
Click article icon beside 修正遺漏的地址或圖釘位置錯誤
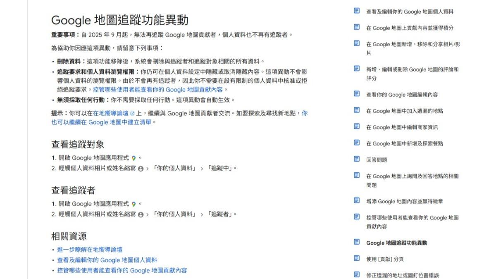[x=357, y=274]
